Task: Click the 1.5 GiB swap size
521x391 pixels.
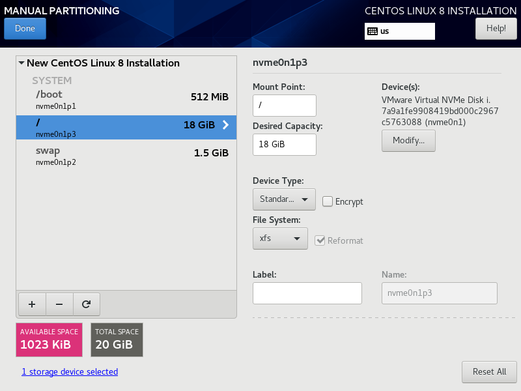Action: click(211, 153)
